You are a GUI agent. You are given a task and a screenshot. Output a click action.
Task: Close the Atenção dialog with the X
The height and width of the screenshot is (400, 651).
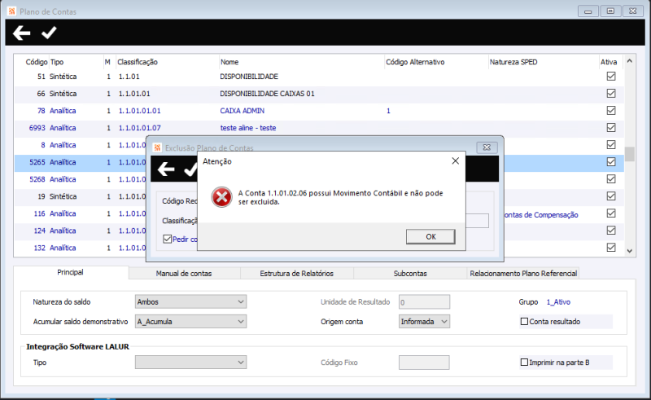click(x=456, y=161)
